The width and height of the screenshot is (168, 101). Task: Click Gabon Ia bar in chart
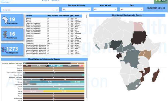54,93
